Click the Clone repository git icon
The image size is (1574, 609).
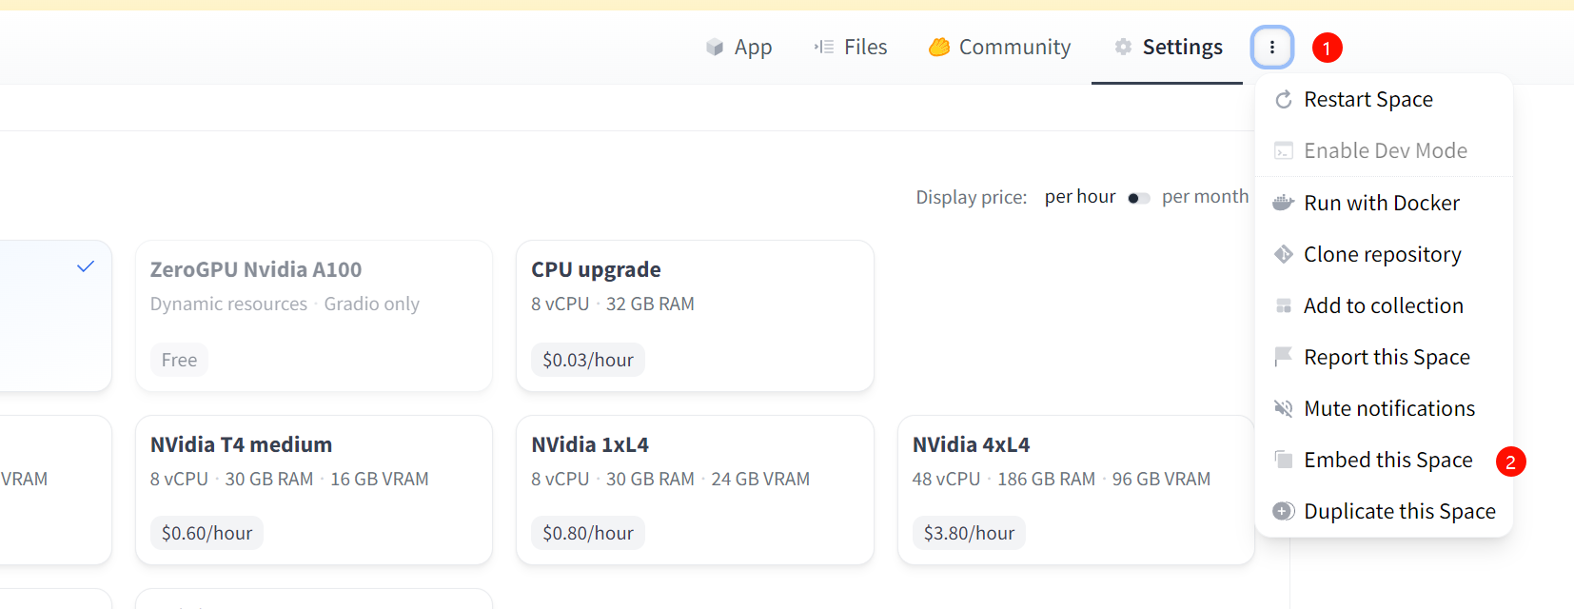click(x=1284, y=254)
